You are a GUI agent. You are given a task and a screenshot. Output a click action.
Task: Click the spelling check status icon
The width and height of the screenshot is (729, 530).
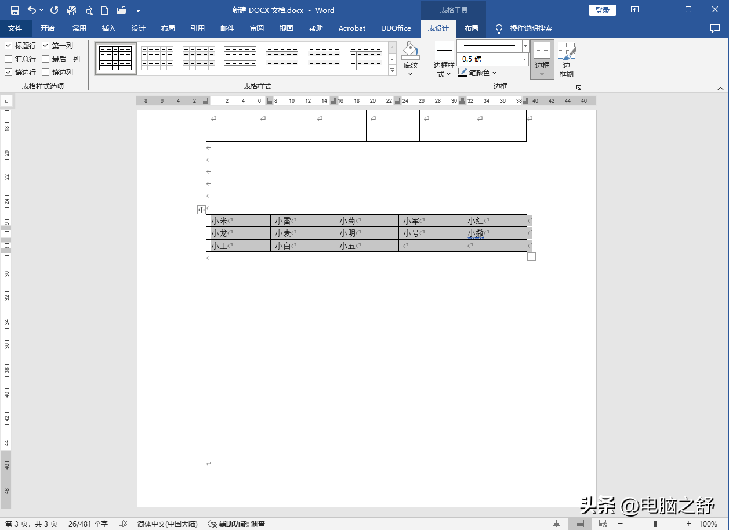pyautogui.click(x=123, y=524)
